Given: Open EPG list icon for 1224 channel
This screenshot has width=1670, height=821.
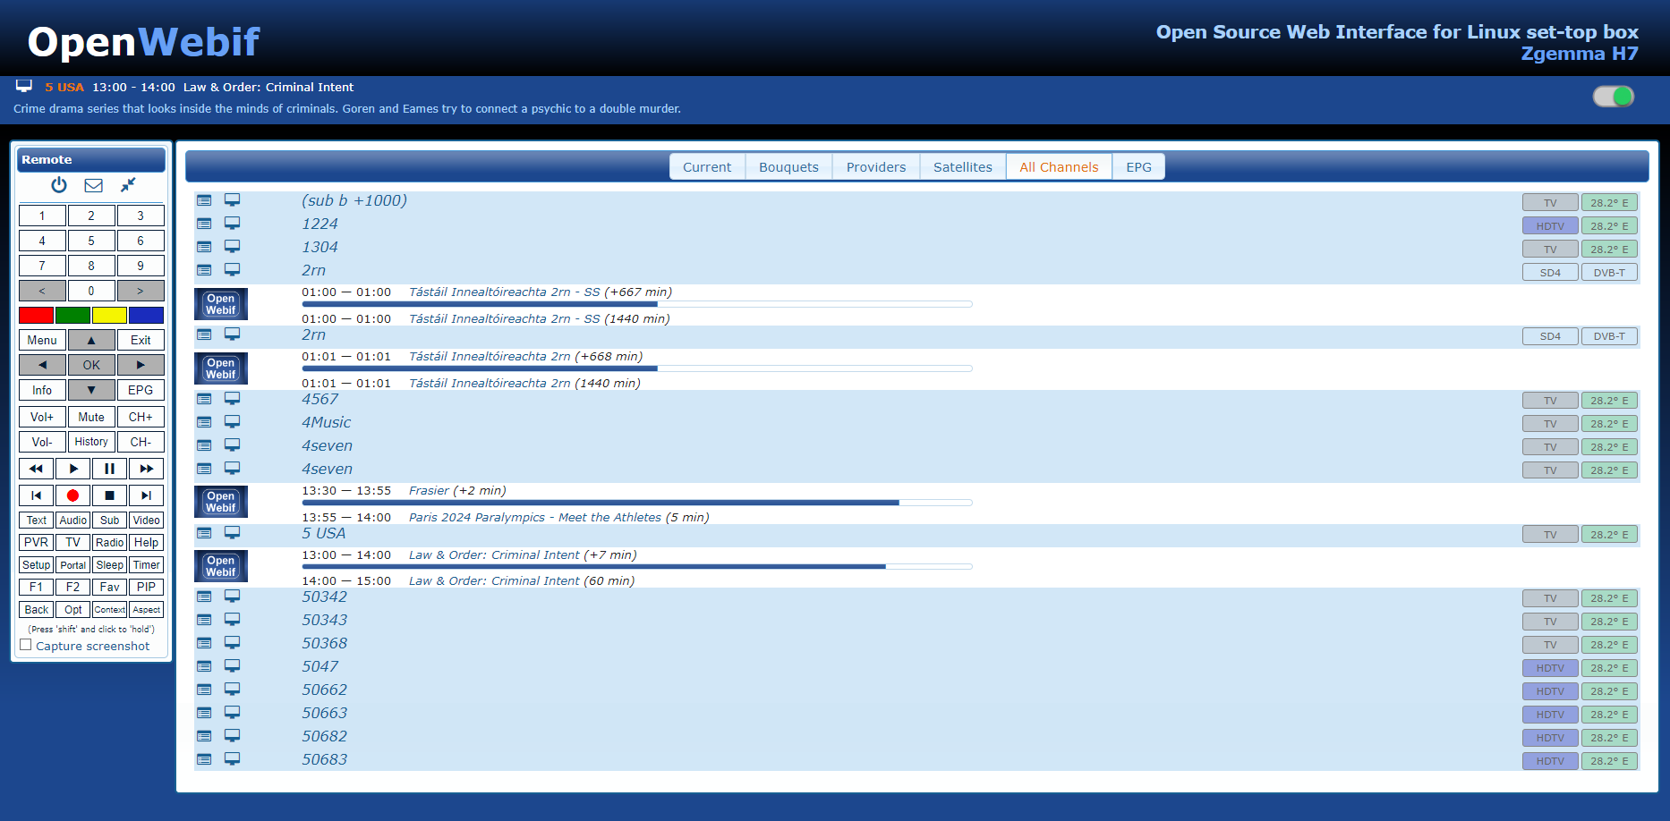Looking at the screenshot, I should click(204, 224).
